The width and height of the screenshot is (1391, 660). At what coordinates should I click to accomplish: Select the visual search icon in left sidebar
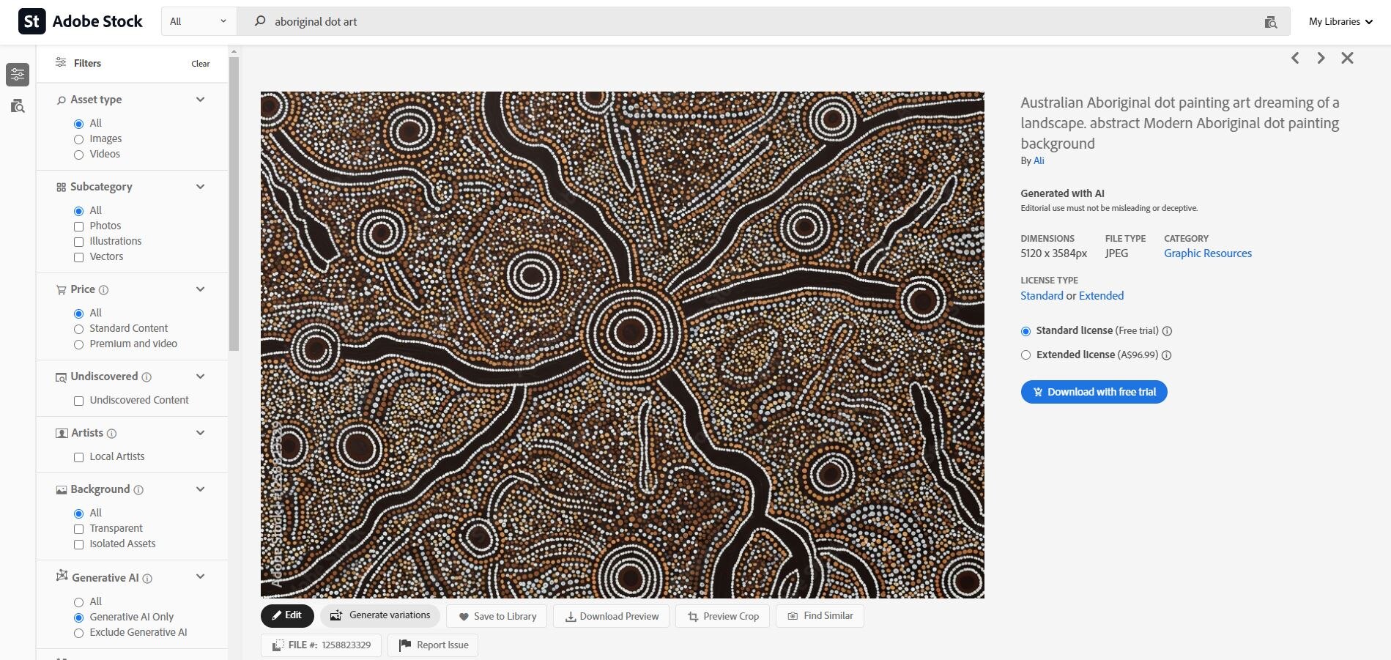tap(18, 107)
